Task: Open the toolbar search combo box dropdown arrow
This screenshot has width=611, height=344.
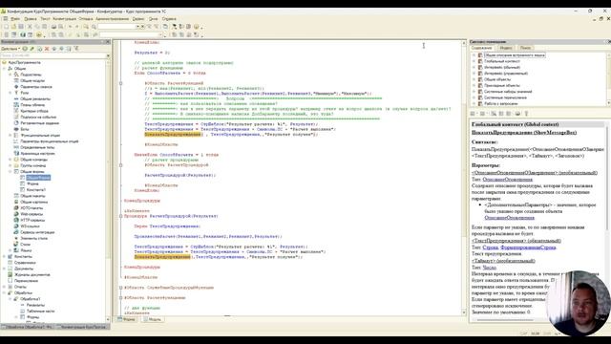Action: click(137, 27)
